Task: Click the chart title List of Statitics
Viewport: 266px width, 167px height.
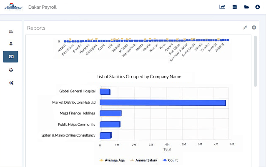Action: 139,77
